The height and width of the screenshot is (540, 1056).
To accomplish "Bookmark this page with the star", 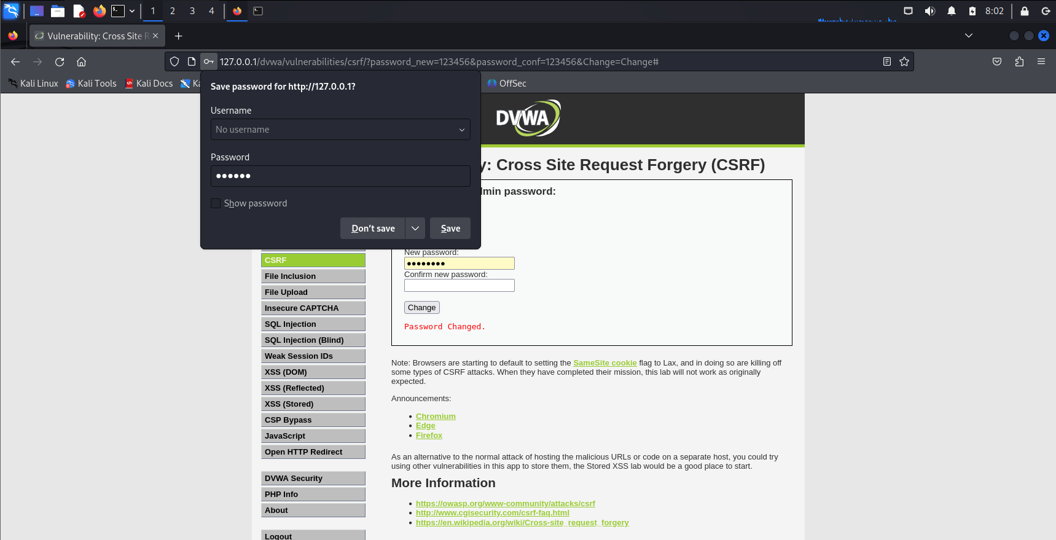I will (904, 61).
